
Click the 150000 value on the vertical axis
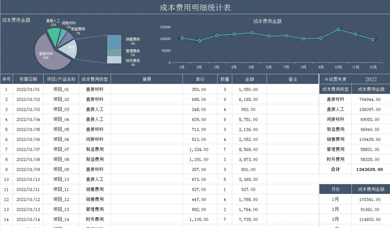coord(165,27)
